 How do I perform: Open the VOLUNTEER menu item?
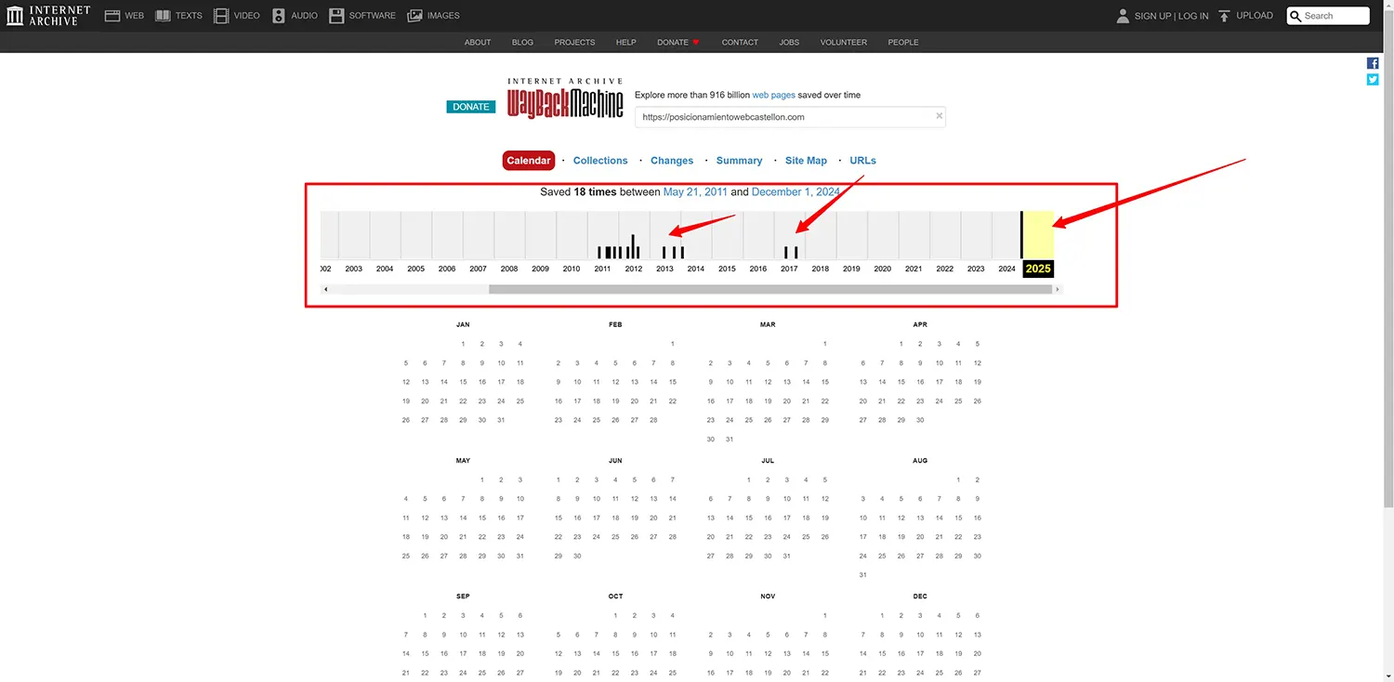click(843, 42)
